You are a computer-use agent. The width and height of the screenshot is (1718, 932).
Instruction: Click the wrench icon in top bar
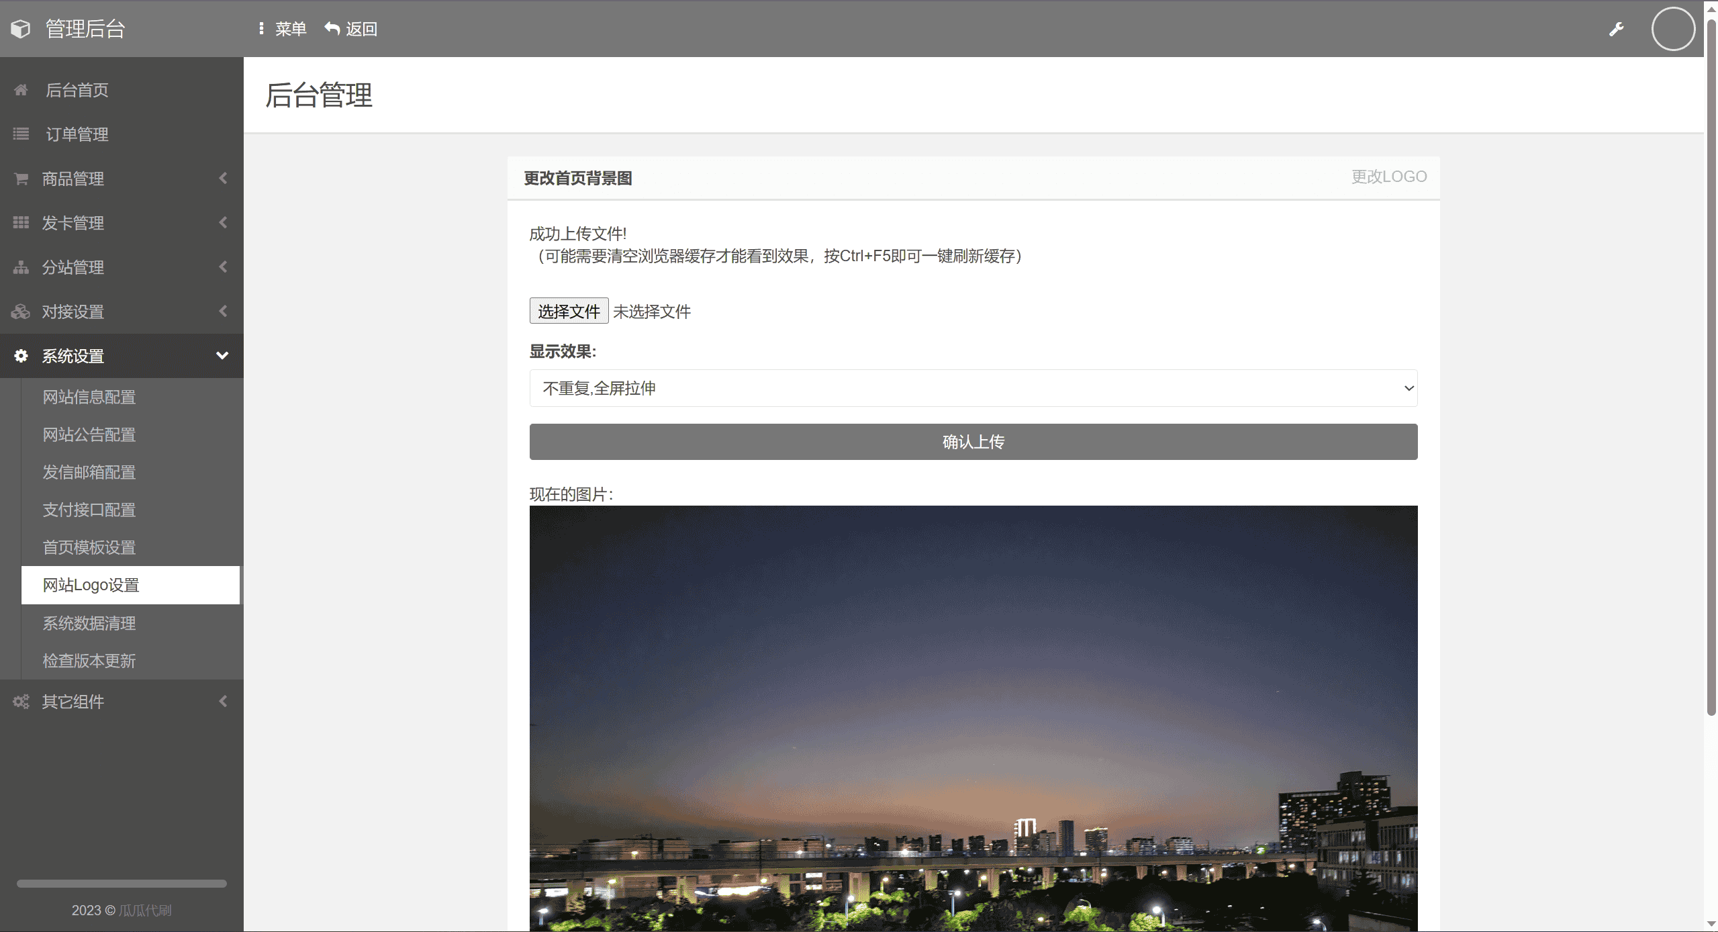[x=1616, y=29]
